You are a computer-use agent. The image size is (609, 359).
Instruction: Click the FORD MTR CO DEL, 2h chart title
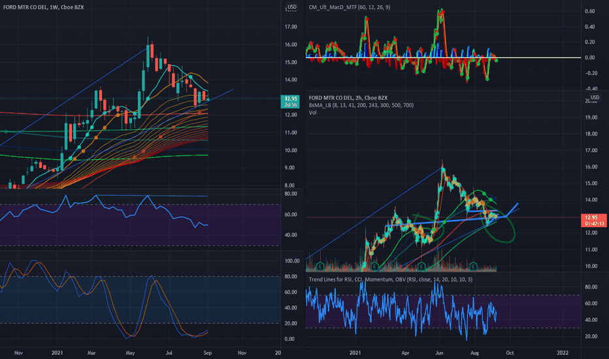pyautogui.click(x=348, y=98)
